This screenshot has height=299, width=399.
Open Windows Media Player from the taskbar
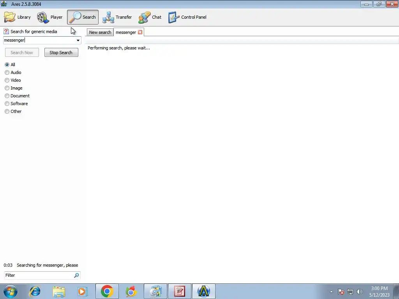[82, 291]
